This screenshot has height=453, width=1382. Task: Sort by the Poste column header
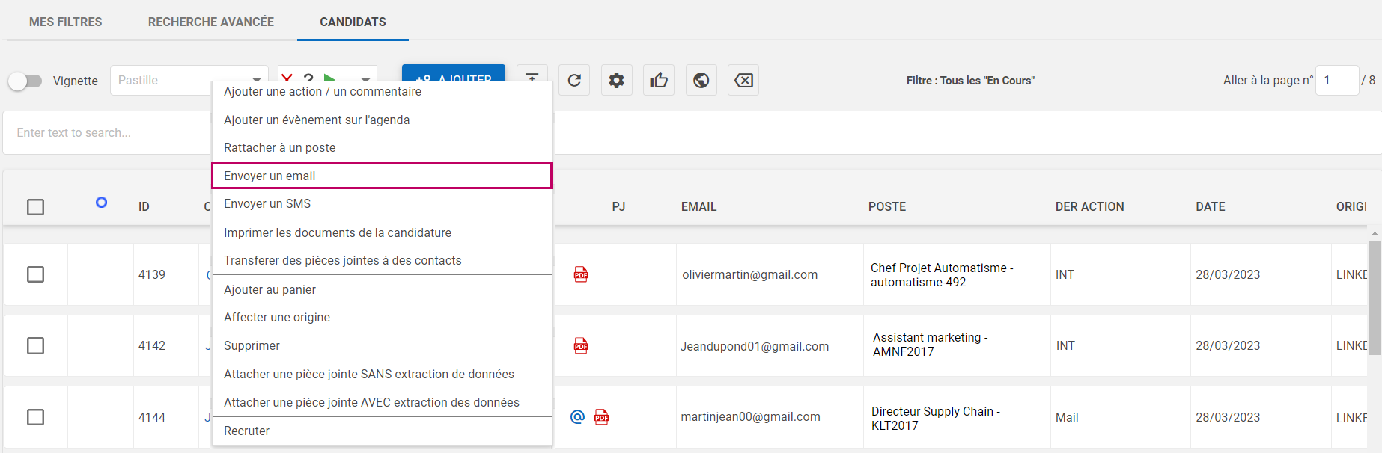click(x=887, y=207)
